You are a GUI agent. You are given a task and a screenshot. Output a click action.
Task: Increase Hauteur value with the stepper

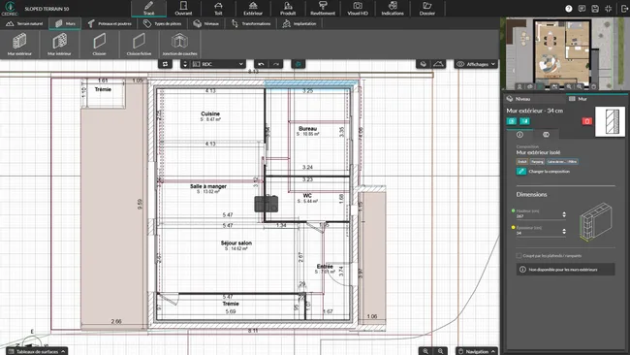point(564,213)
